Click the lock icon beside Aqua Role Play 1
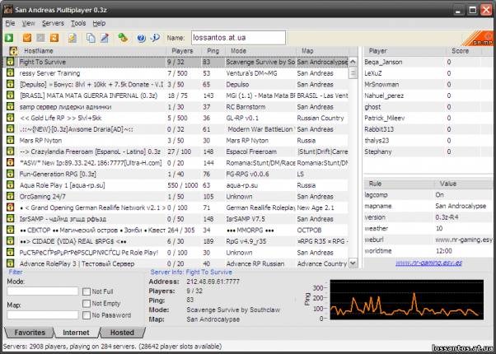496x354 pixels. 11,185
